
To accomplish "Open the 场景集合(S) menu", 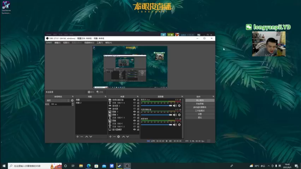I will 89,43.
